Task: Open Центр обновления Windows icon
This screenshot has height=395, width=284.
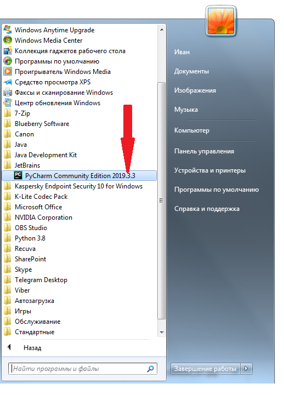Action: [8, 103]
